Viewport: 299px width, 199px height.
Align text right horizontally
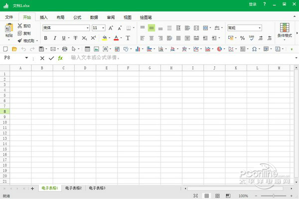(x=160, y=38)
